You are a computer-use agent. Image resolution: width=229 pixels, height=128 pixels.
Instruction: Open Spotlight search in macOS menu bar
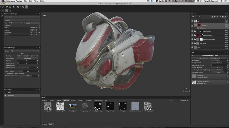click(x=221, y=1)
